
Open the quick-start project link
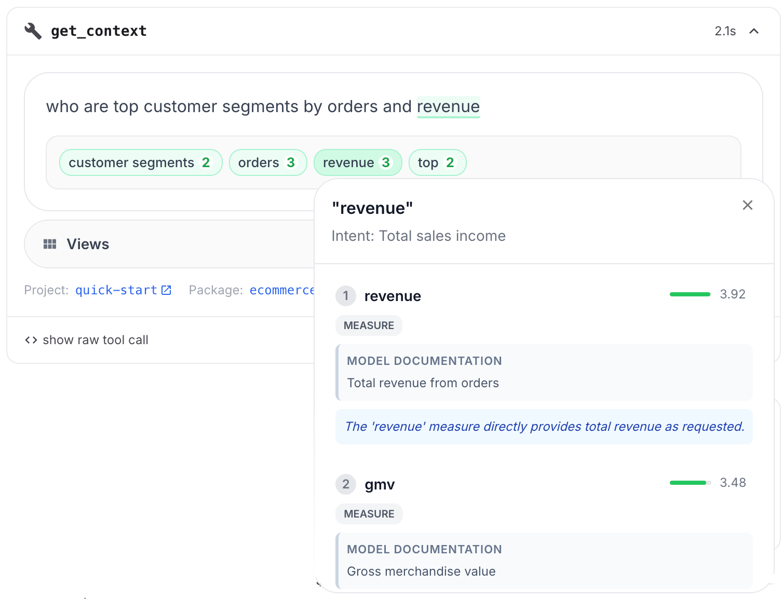point(115,290)
